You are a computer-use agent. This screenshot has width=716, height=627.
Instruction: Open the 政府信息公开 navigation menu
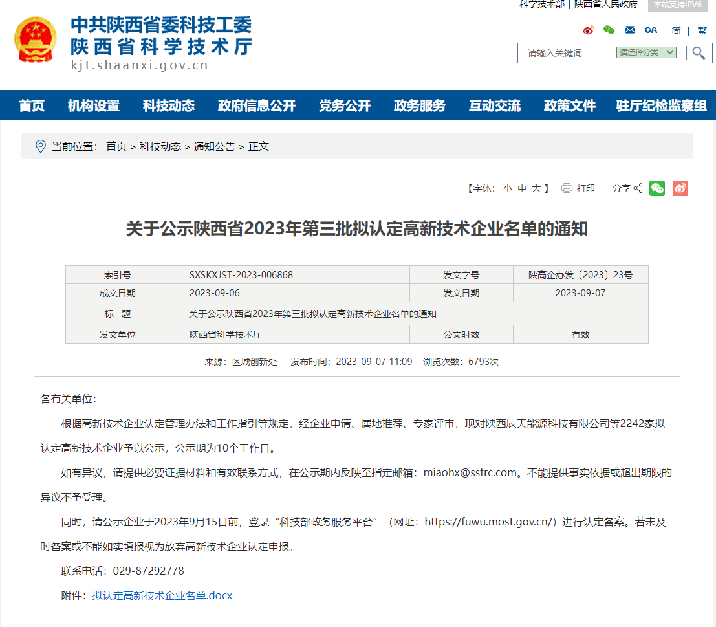[256, 105]
